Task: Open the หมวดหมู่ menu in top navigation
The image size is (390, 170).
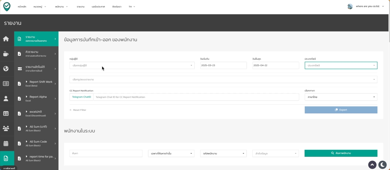Action: pyautogui.click(x=40, y=7)
